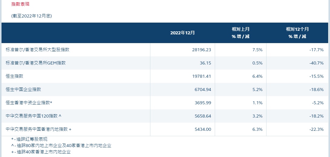Click the 5434.00 value cell
This screenshot has height=157, width=330.
coord(202,129)
